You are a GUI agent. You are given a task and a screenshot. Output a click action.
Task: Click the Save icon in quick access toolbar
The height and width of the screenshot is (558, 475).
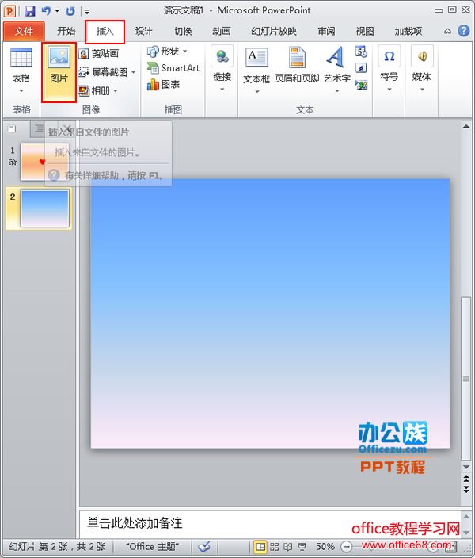pyautogui.click(x=30, y=11)
